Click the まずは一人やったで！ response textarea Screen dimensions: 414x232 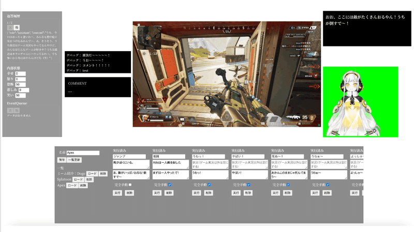[171, 175]
